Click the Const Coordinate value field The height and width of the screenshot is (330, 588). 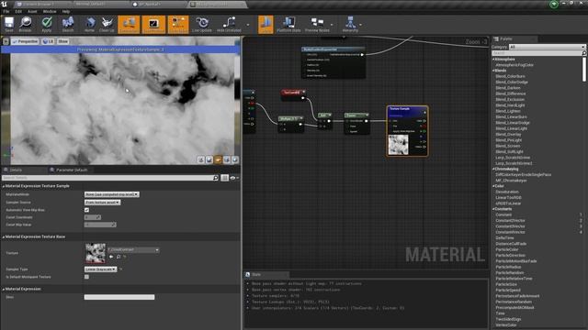pyautogui.click(x=93, y=217)
